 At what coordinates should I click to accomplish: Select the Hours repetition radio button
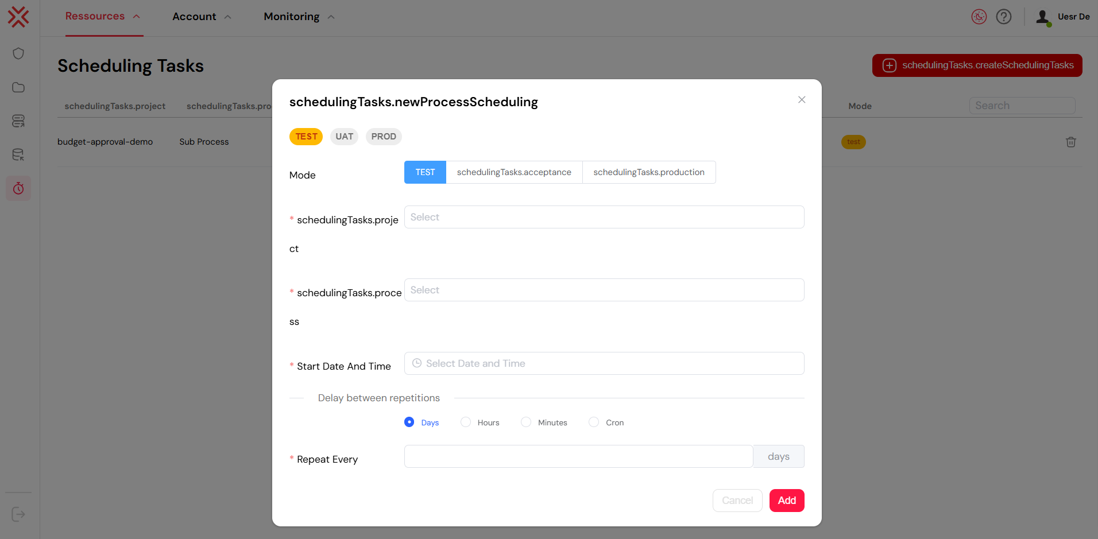466,422
